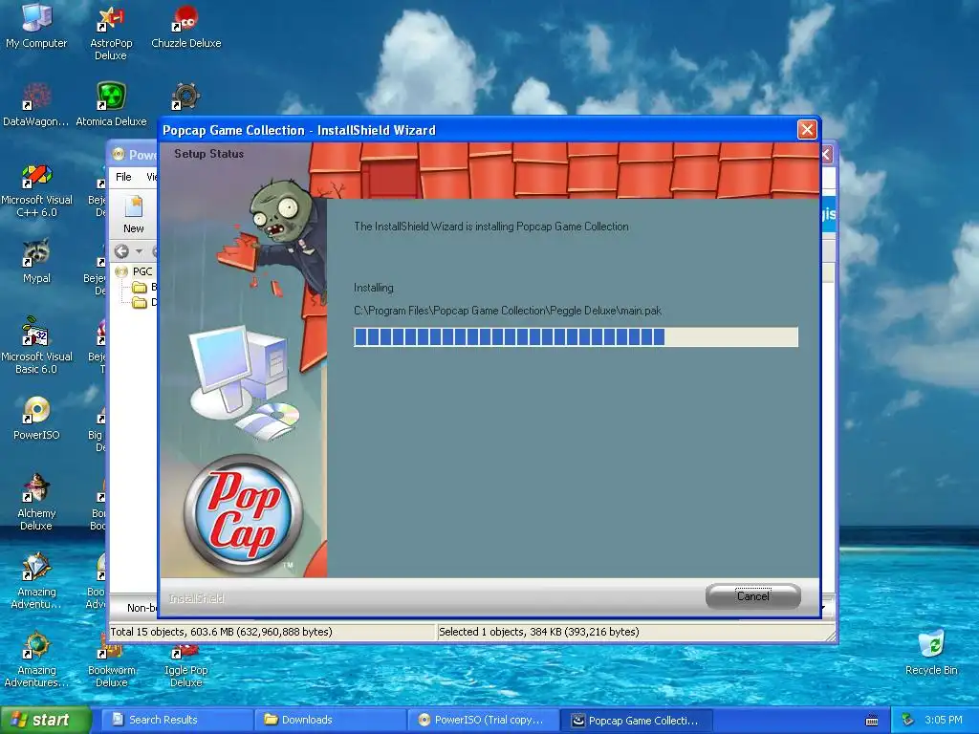Open the DataWagon desktop shortcut
Image resolution: width=979 pixels, height=734 pixels.
click(x=35, y=105)
